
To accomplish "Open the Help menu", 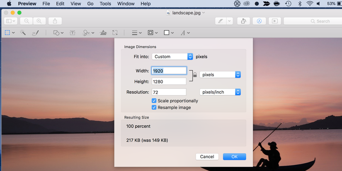I will click(146, 4).
